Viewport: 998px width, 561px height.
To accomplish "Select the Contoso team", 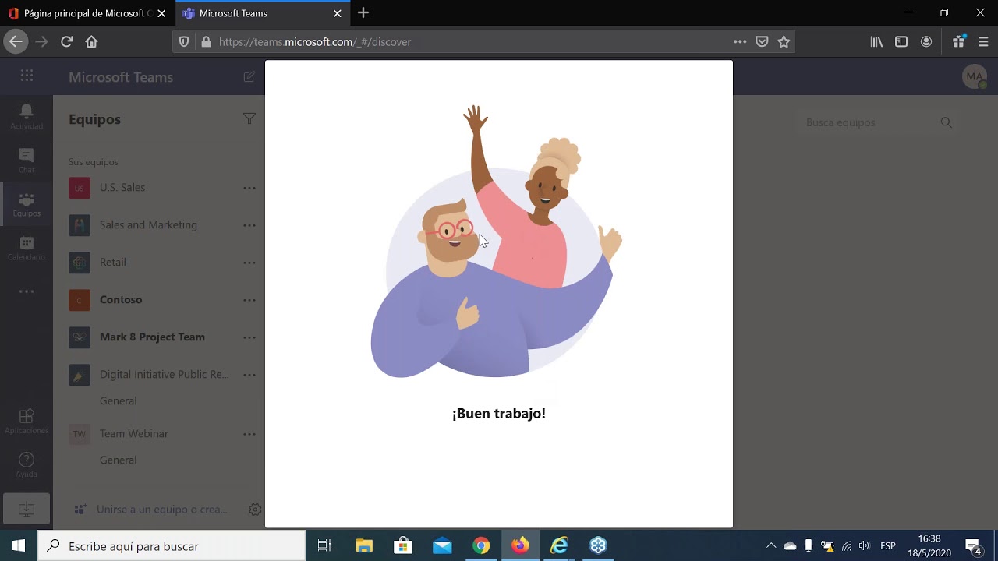I will [x=121, y=299].
